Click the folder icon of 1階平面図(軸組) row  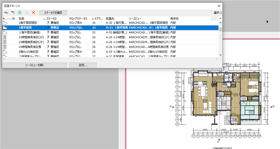(5, 32)
